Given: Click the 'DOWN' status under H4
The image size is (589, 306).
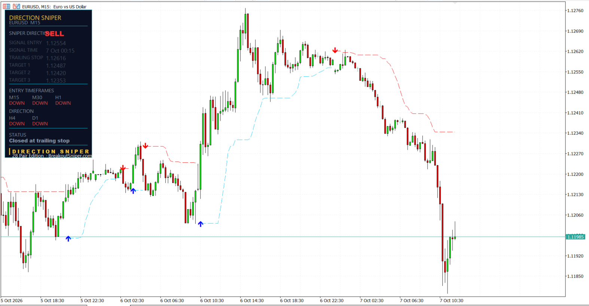Looking at the screenshot, I should [x=17, y=124].
